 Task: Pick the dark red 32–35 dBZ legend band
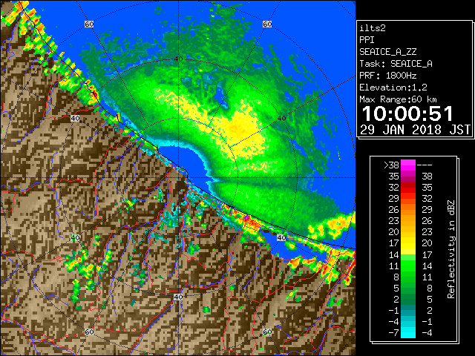tap(408, 188)
